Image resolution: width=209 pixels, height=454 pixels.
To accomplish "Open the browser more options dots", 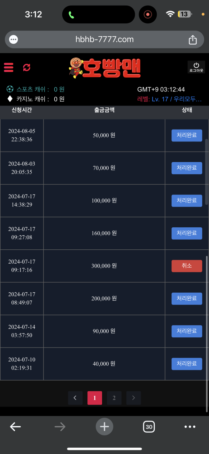I will tap(190, 426).
